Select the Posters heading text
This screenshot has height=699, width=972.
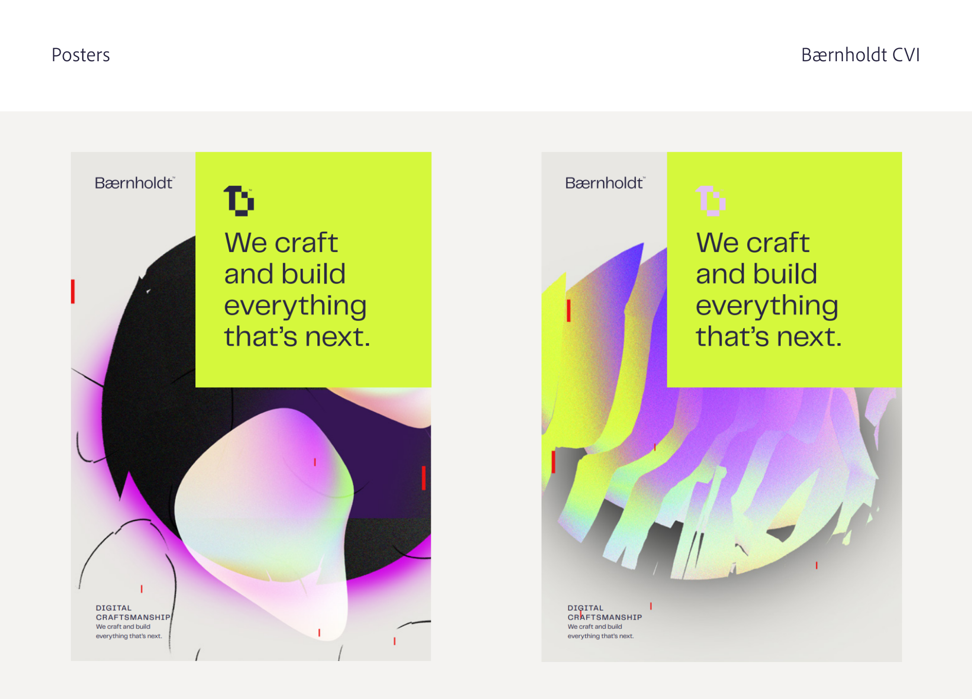click(81, 55)
